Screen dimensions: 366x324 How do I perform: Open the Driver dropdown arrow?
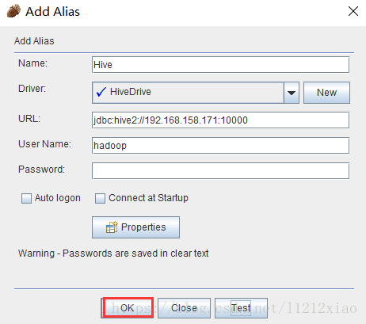tap(292, 93)
